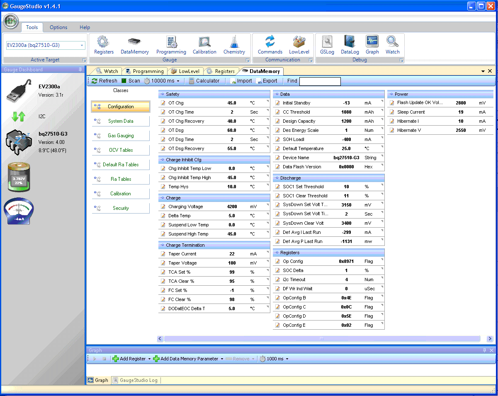Export data memory file

[267, 81]
